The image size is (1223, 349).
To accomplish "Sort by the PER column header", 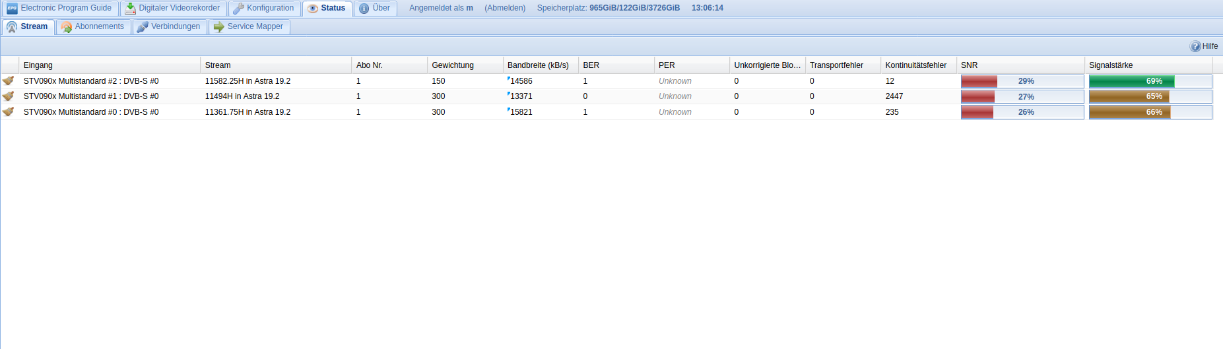I will 692,65.
